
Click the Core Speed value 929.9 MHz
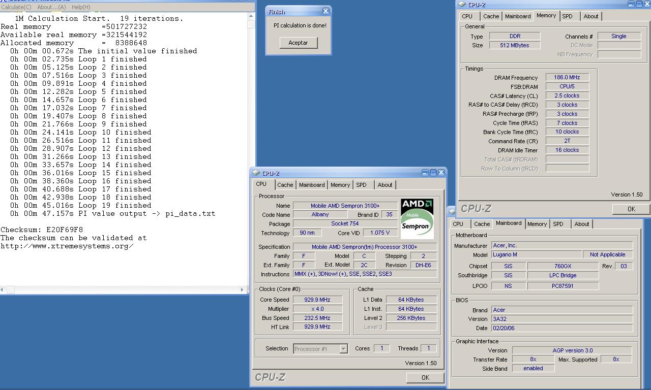point(317,300)
